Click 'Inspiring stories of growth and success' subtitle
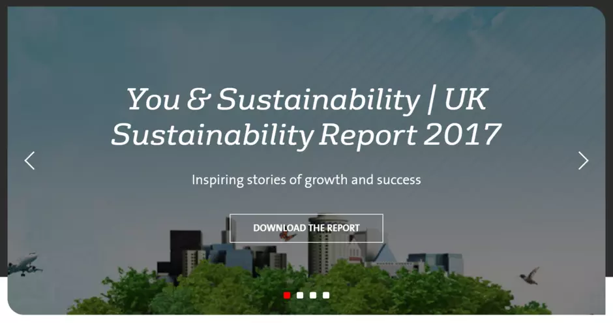The height and width of the screenshot is (323, 613). (306, 179)
